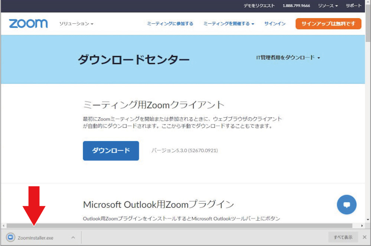Viewport: 371px width, 246px height.
Task: Show options chevron for ZoomInstaller.exe
Action: [x=73, y=237]
